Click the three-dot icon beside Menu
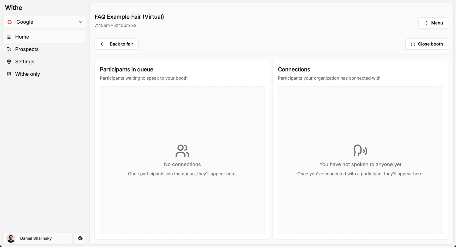This screenshot has height=247, width=456. pyautogui.click(x=426, y=23)
